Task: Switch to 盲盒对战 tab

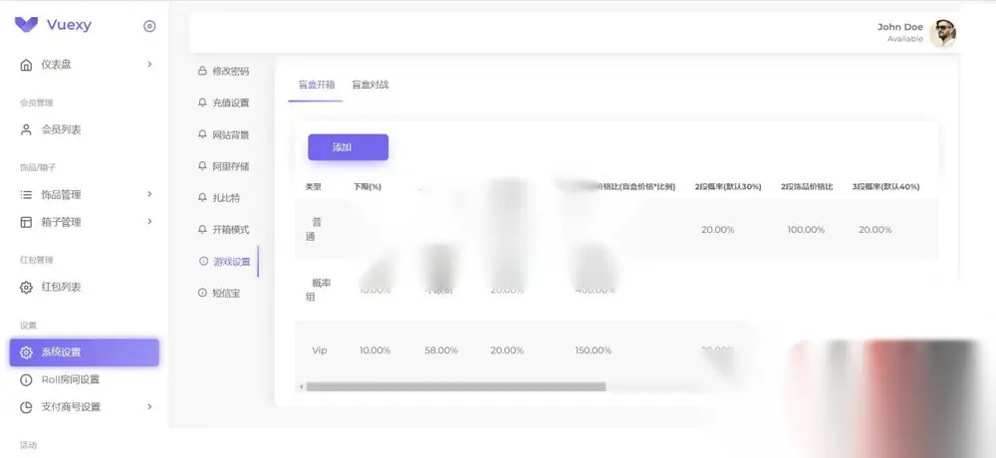Action: (371, 85)
